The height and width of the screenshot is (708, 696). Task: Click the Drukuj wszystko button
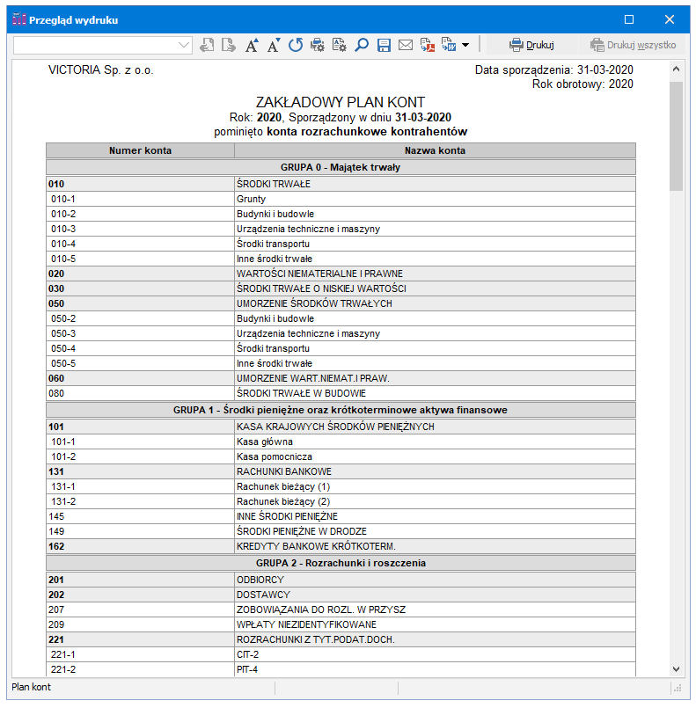[x=633, y=45]
